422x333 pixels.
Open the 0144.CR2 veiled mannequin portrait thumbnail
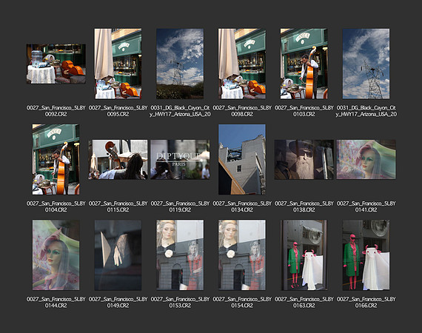(56, 255)
